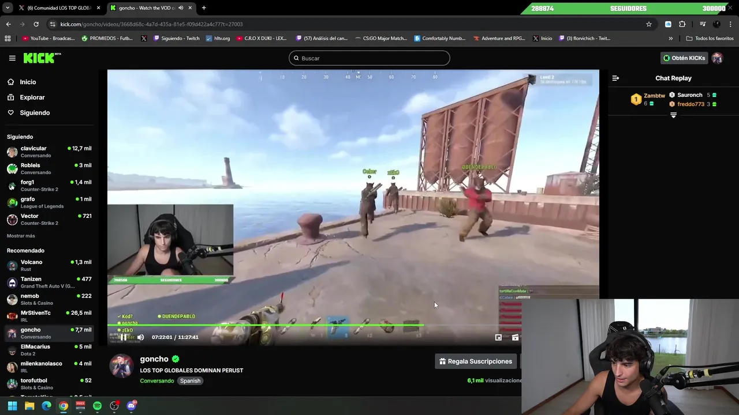Open Microsoft Edge from the taskbar
Image resolution: width=739 pixels, height=415 pixels.
point(46,406)
